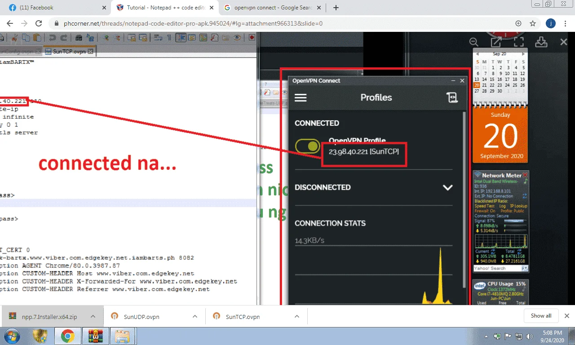Click Show all downloads button
This screenshot has height=345, width=575.
click(541, 316)
